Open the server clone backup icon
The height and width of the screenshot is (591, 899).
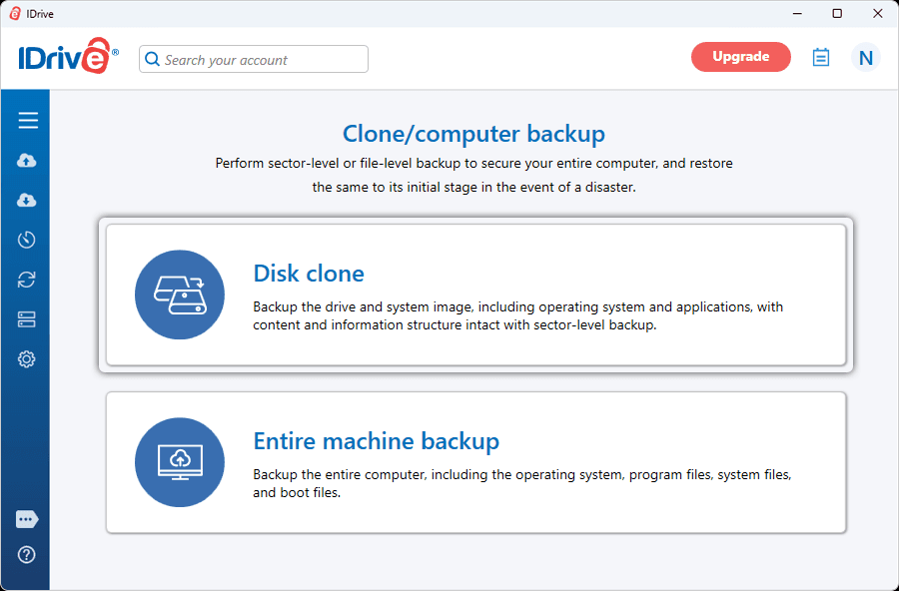pyautogui.click(x=26, y=319)
